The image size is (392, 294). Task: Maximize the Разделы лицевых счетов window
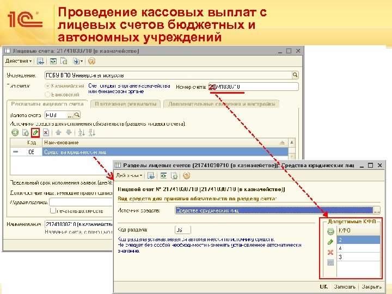(371, 166)
